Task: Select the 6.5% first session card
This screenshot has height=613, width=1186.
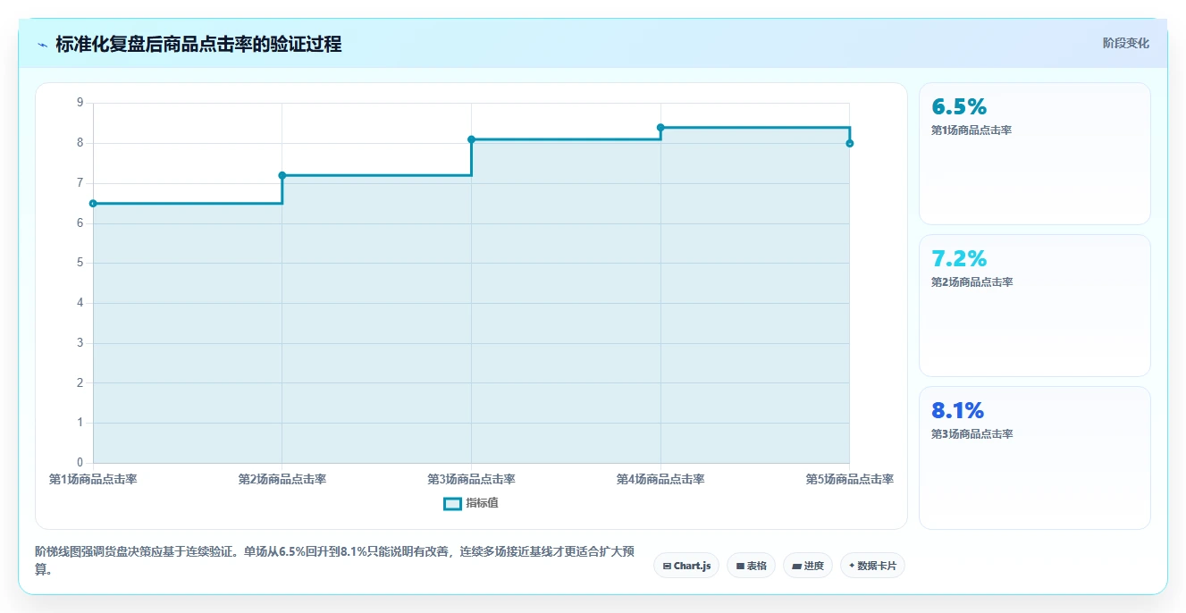Action: tap(1034, 154)
